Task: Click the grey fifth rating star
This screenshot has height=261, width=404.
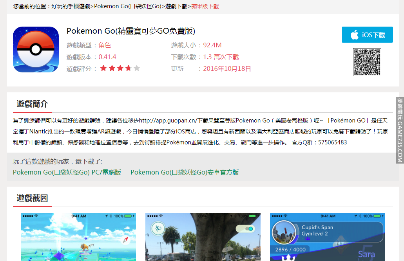Action: coord(136,68)
